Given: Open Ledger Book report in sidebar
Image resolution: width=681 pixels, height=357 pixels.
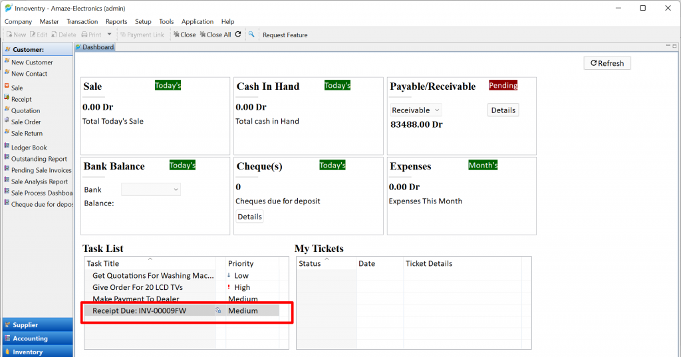Looking at the screenshot, I should pos(29,148).
